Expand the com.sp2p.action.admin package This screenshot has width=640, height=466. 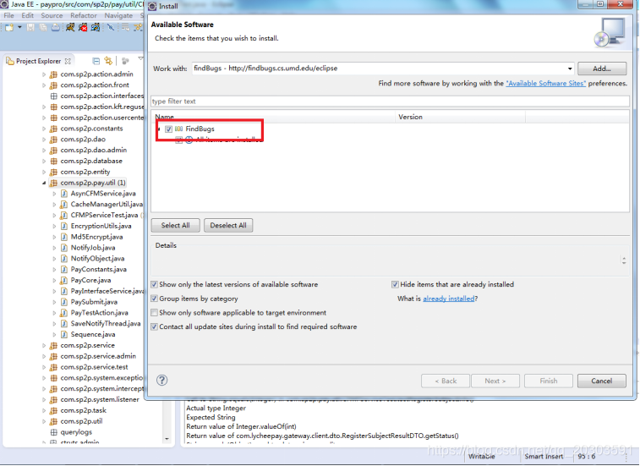tap(44, 74)
